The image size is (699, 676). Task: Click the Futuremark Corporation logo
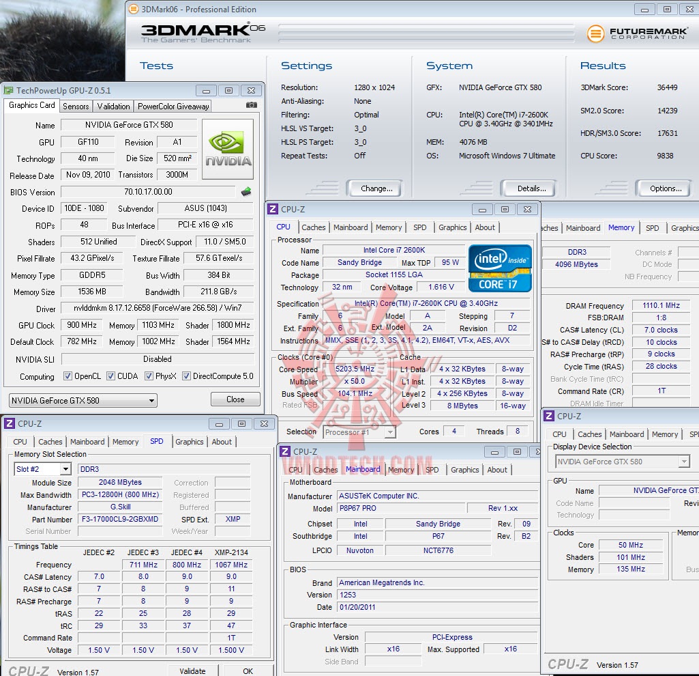[x=636, y=33]
